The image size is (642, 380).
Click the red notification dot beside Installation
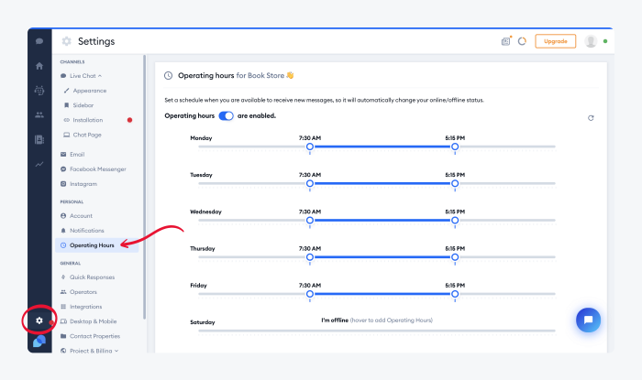click(130, 120)
